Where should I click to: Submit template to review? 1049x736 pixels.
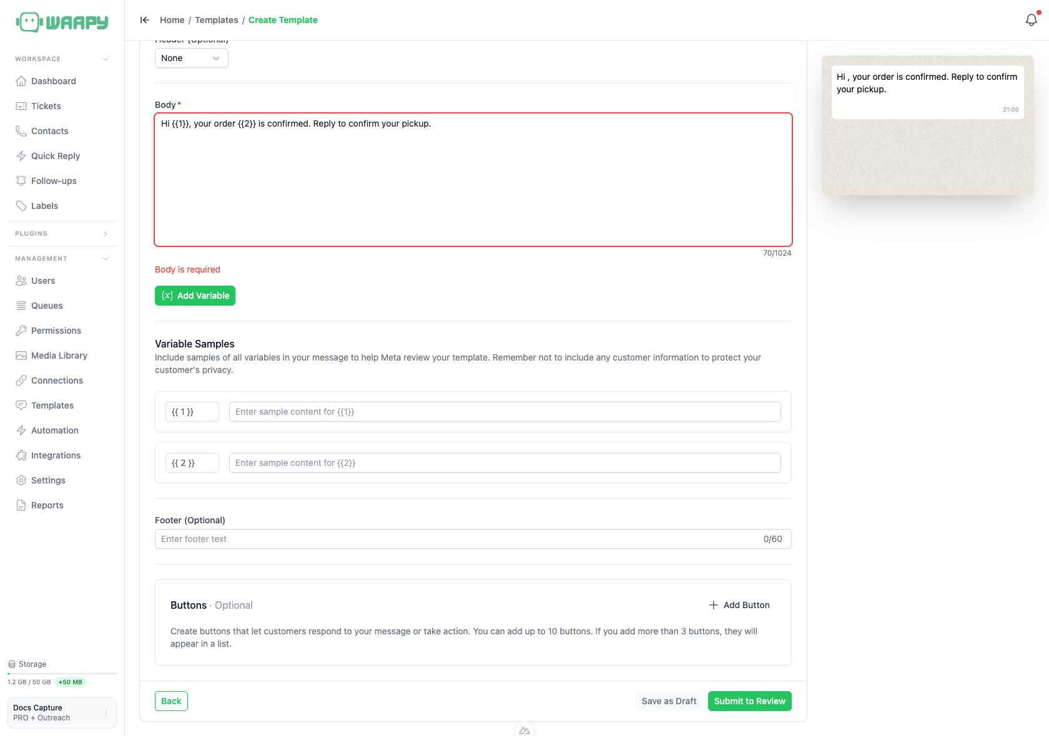(x=749, y=701)
